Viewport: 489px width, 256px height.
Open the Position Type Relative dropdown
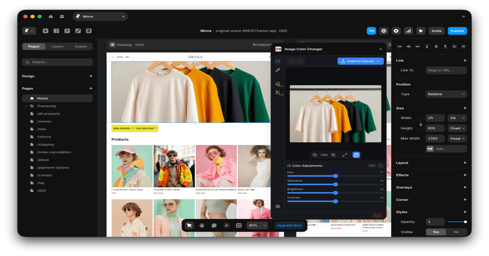[x=446, y=94]
